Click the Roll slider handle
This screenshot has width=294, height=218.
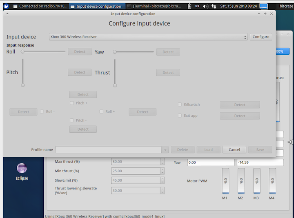(x=23, y=52)
